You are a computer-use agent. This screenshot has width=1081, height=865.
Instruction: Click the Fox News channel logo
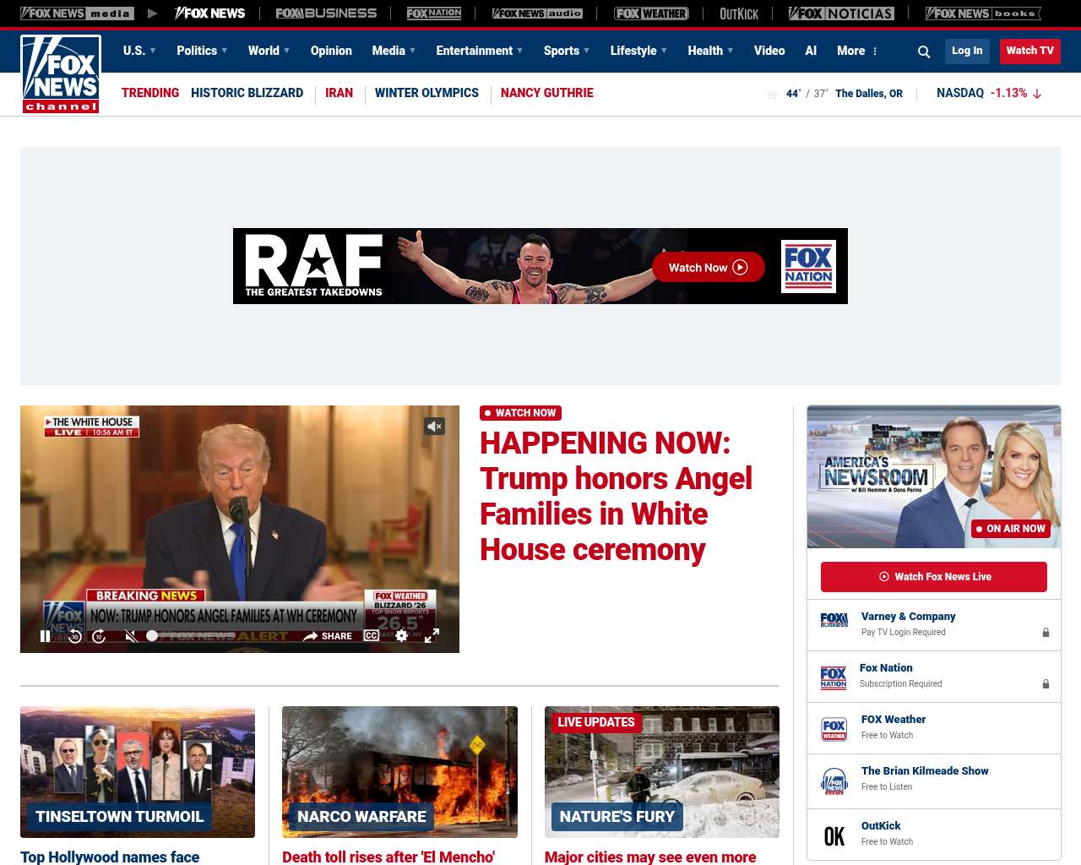(x=61, y=73)
